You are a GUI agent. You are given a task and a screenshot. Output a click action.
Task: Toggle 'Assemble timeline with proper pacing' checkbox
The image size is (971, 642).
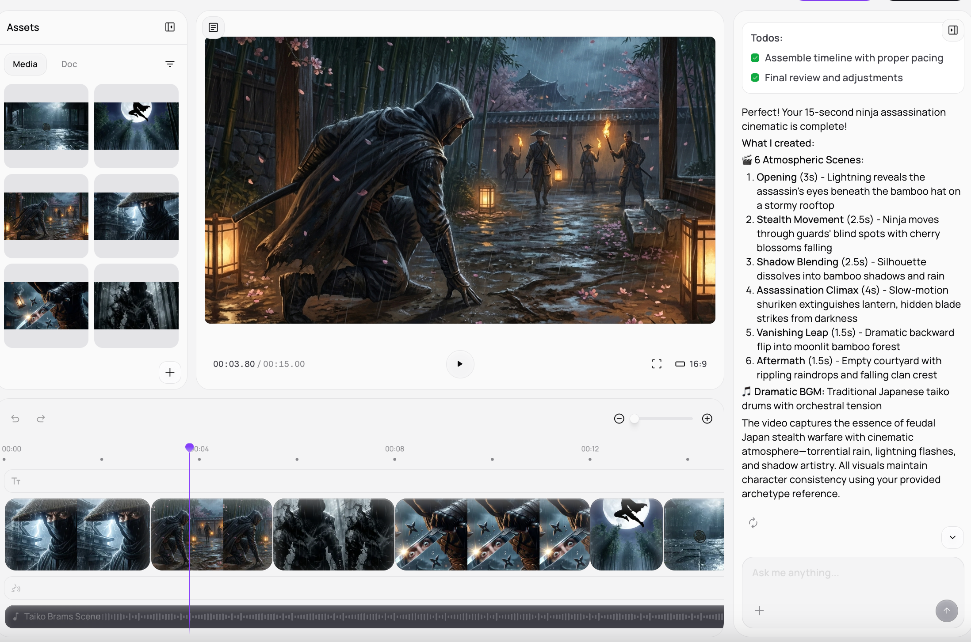coord(755,58)
